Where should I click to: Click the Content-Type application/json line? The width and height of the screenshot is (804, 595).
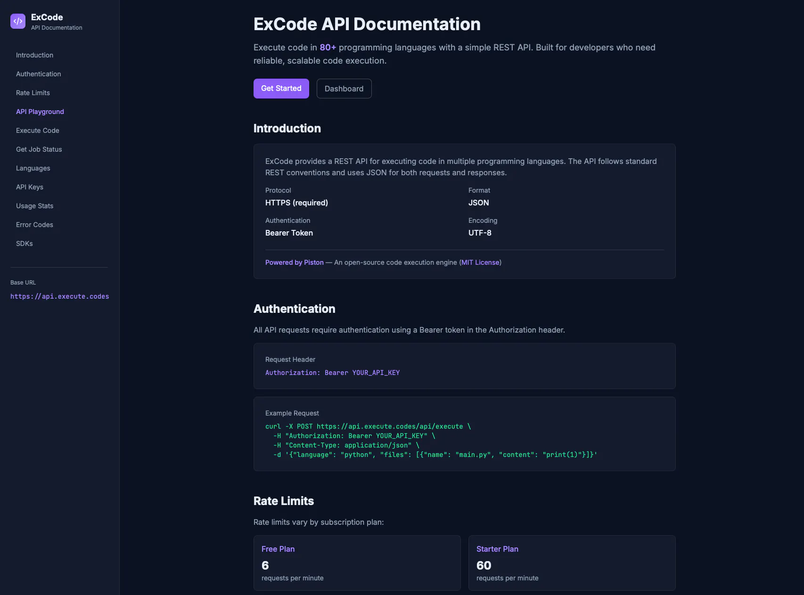point(346,445)
